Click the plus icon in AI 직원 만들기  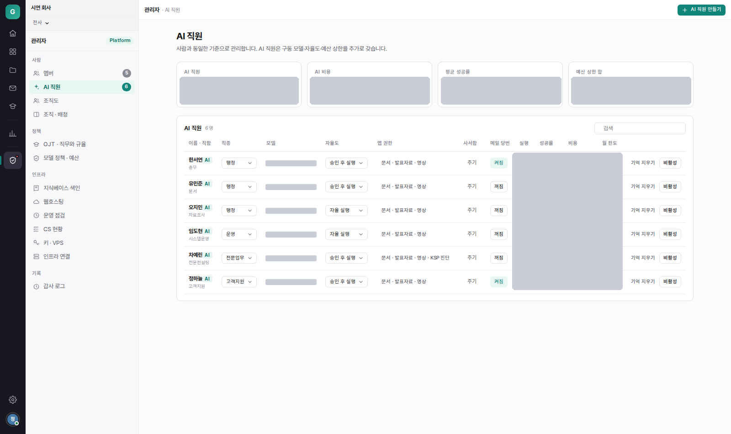685,10
